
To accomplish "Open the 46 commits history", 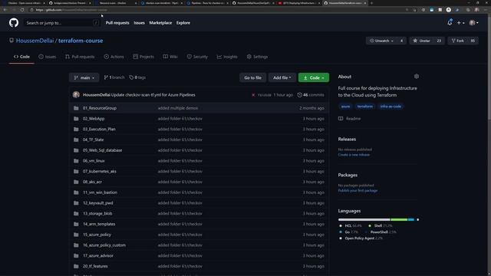I will [311, 95].
